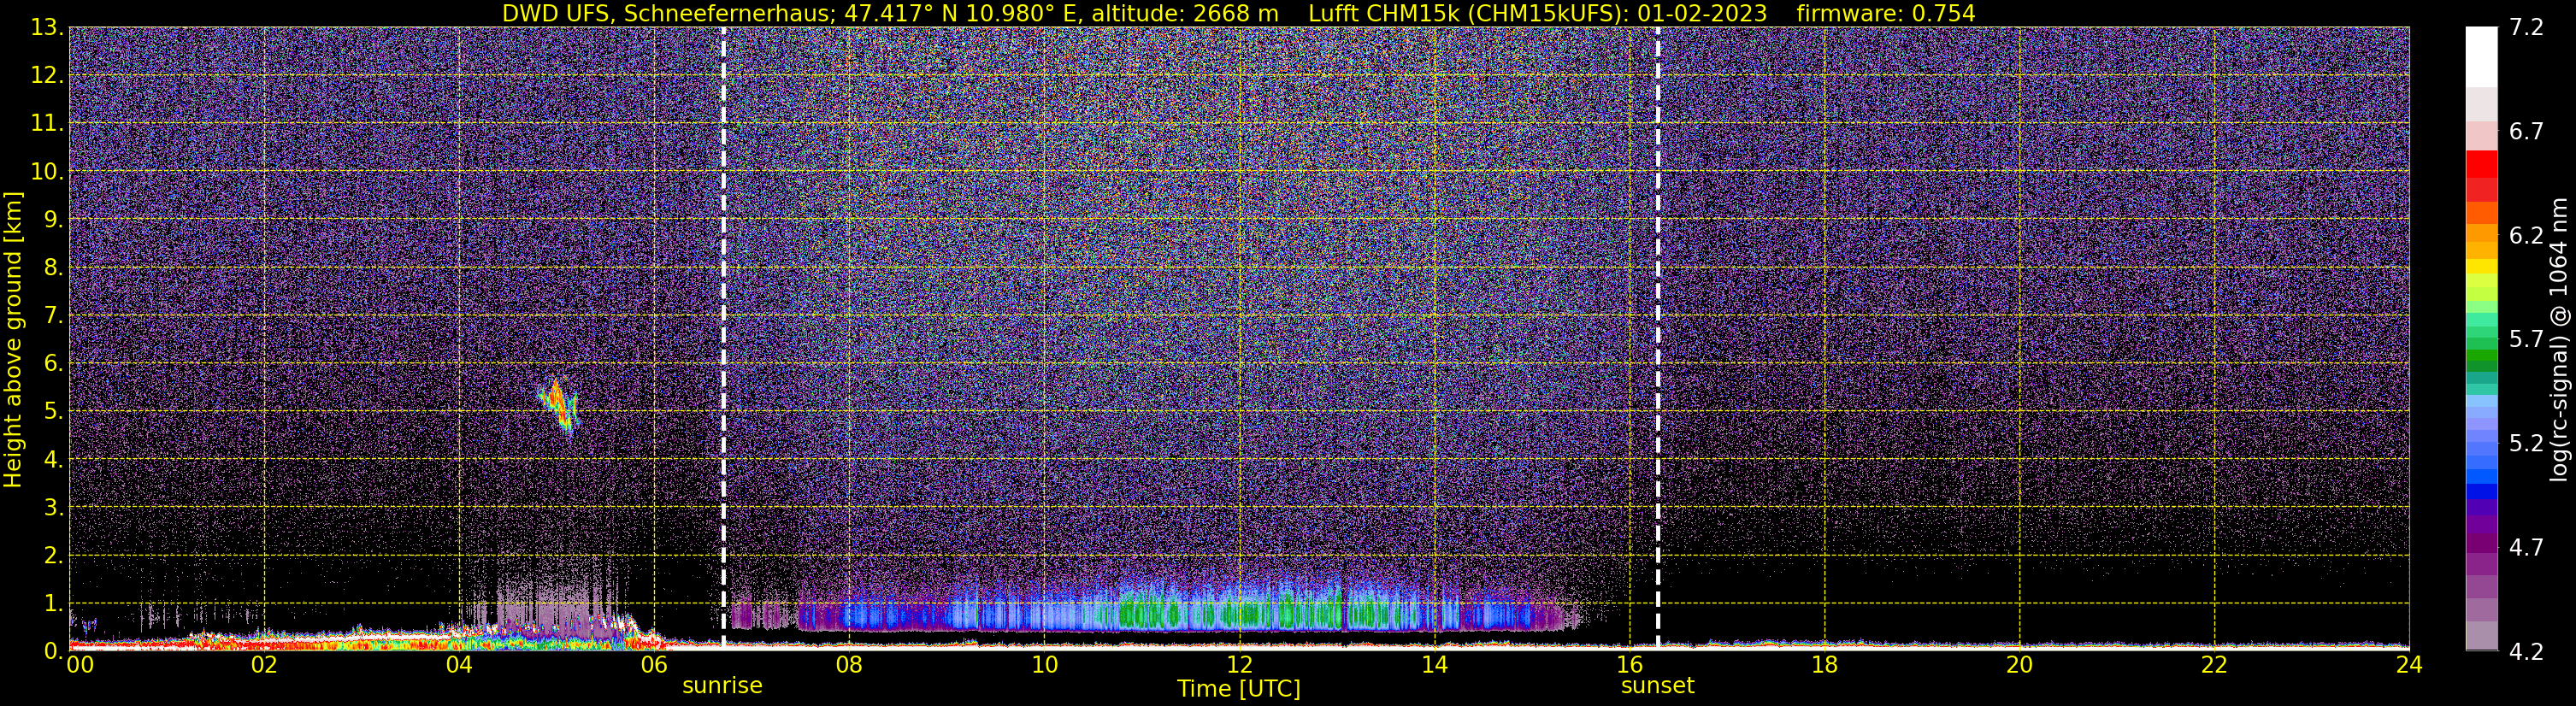Viewport: 2576px width, 706px height.
Task: Click the "sunrise" label below the time axis
Action: coord(722,686)
